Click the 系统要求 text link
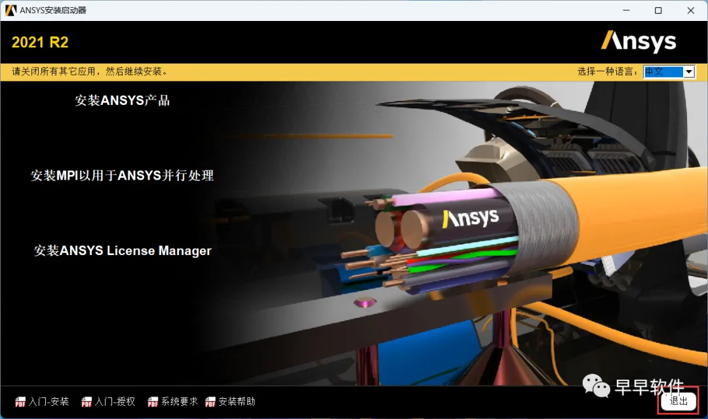The height and width of the screenshot is (419, 708). (x=179, y=401)
